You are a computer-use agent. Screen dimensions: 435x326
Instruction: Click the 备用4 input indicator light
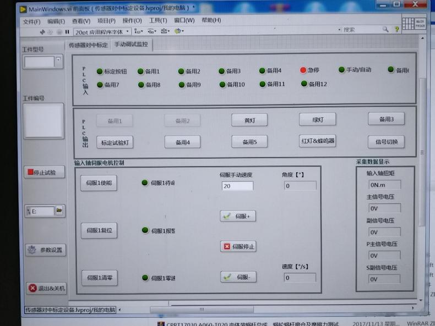(262, 70)
